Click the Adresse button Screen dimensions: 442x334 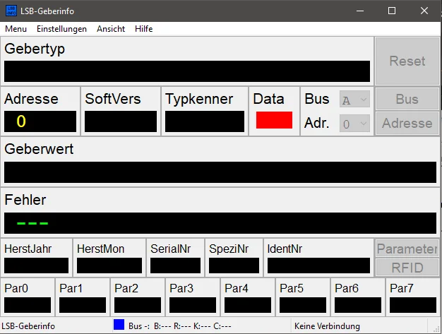407,123
